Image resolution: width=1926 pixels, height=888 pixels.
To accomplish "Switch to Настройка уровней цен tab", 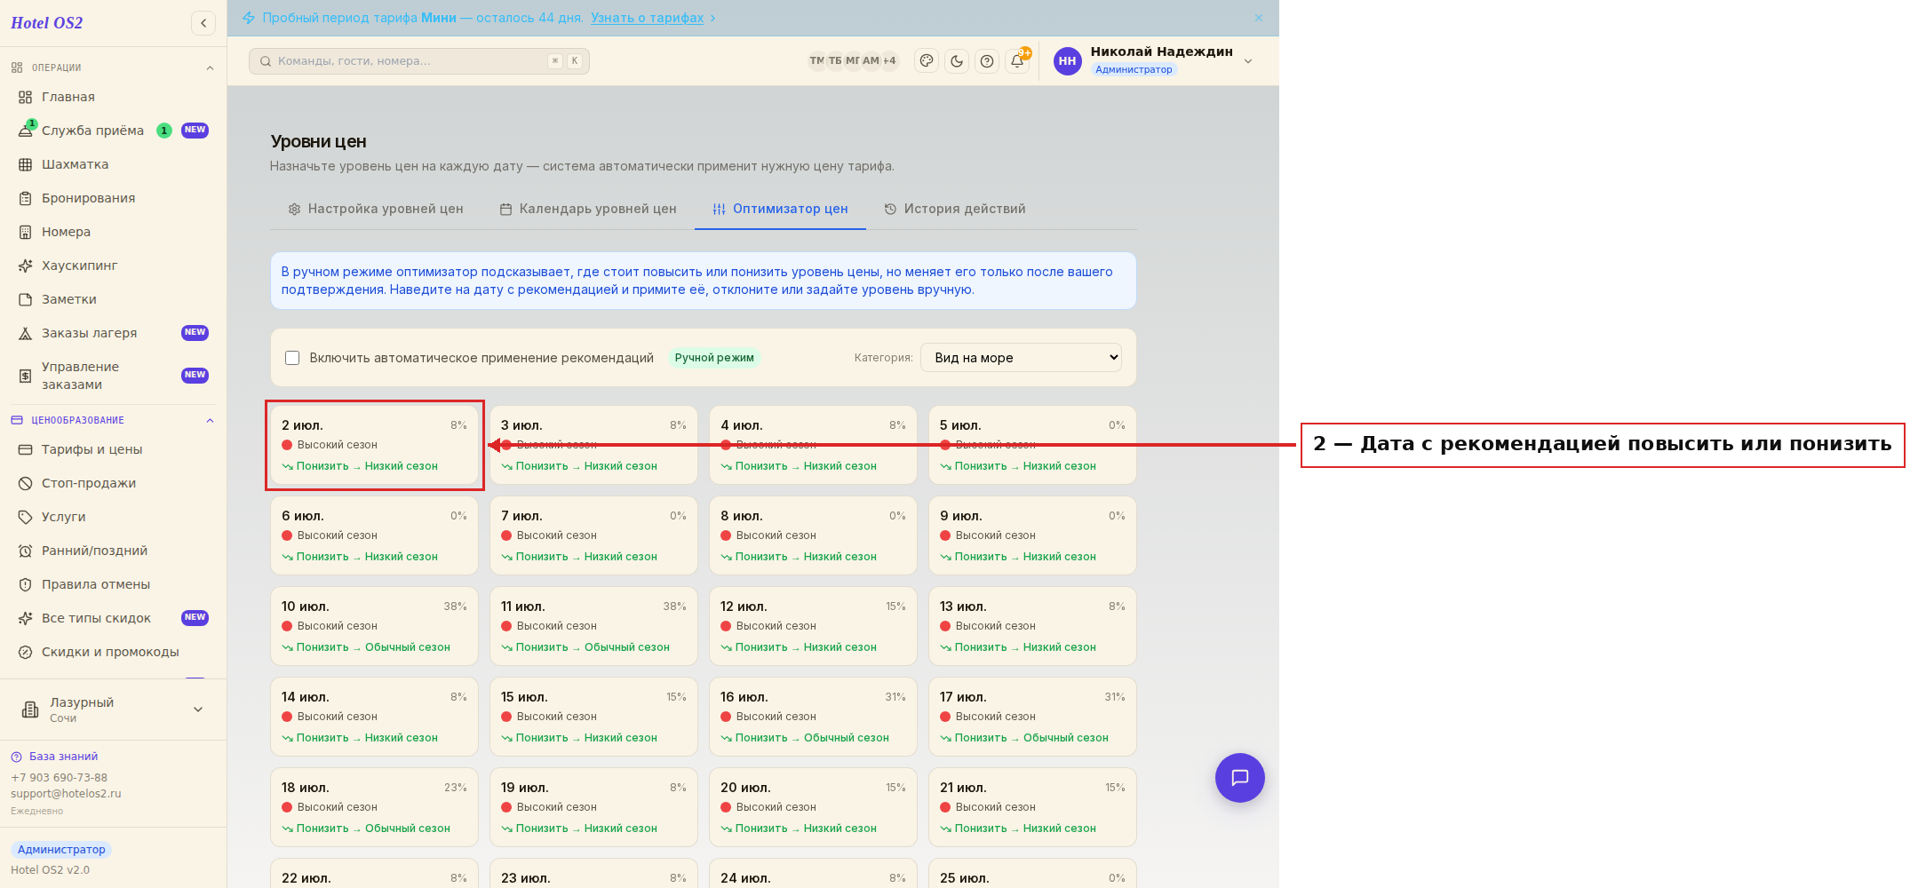I will [x=376, y=209].
